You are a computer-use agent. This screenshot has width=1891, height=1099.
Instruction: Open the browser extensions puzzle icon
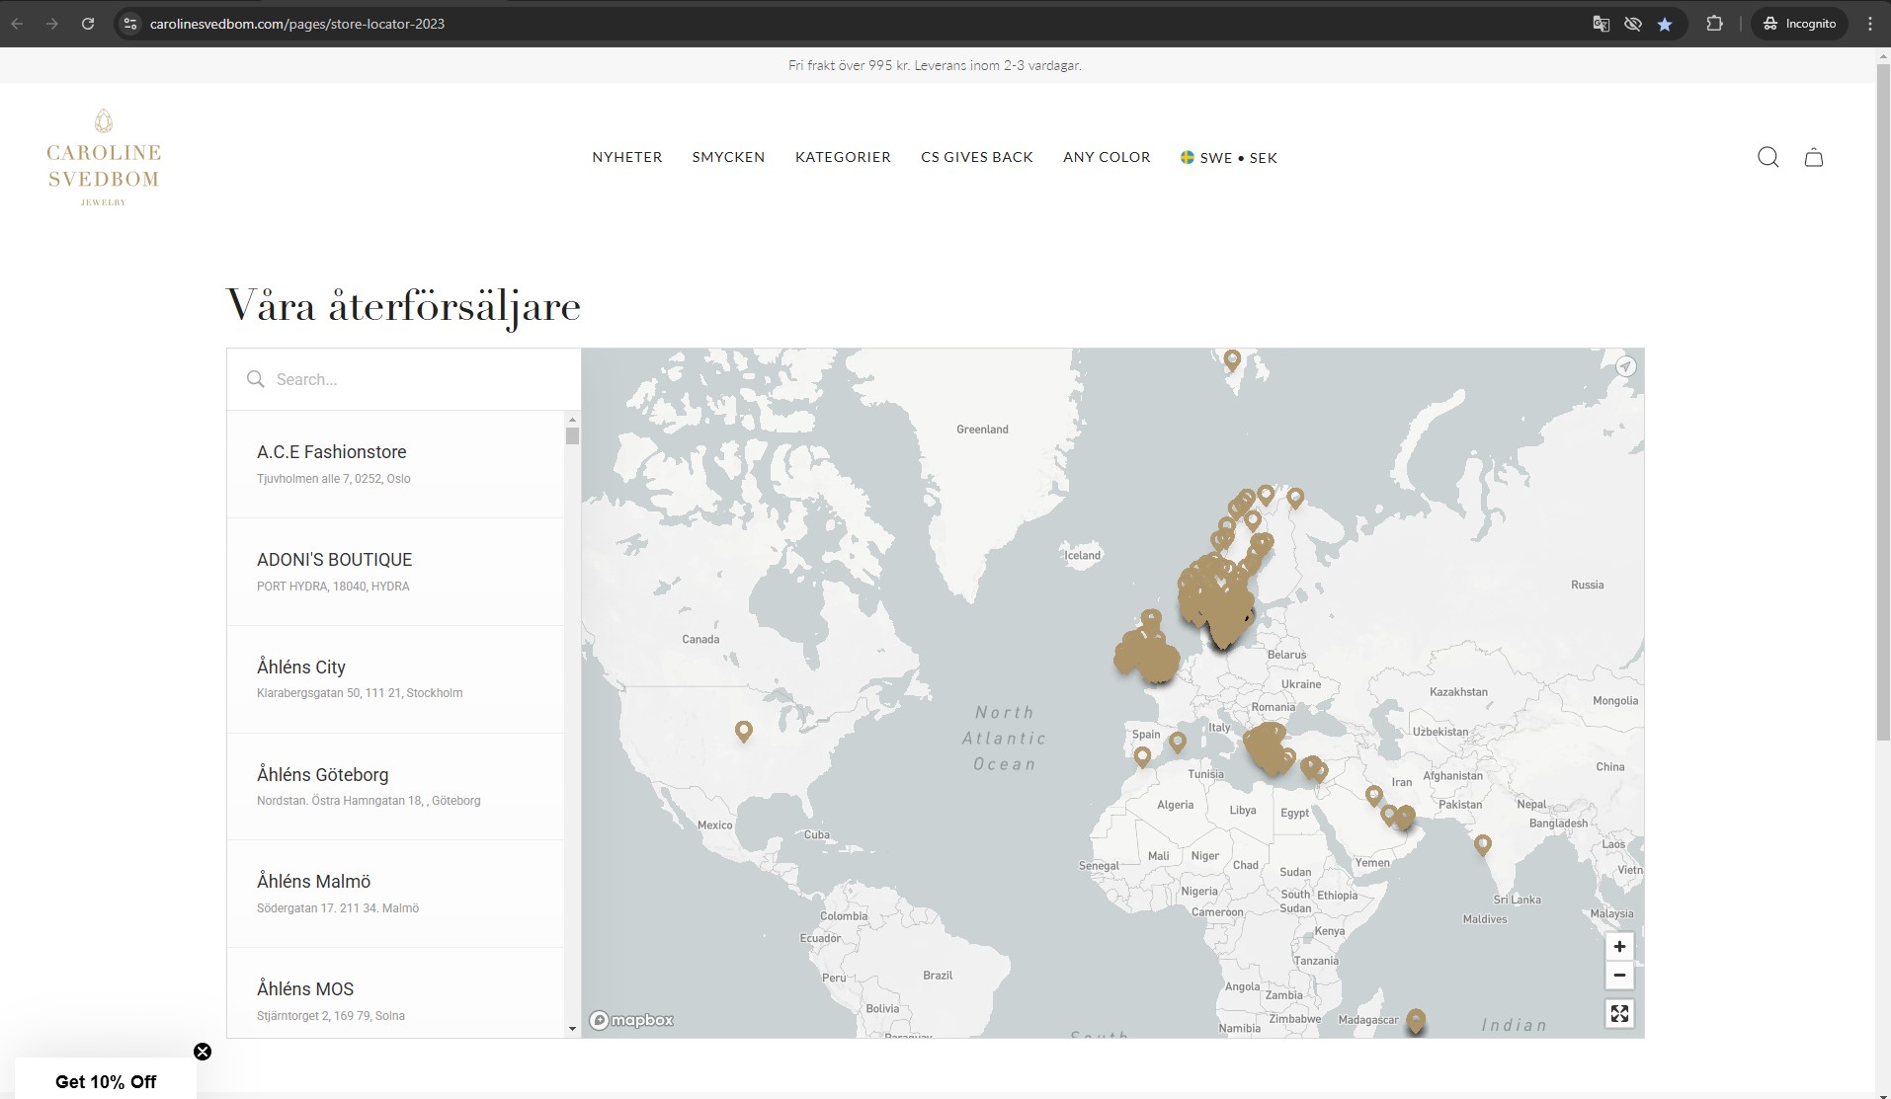(1714, 24)
